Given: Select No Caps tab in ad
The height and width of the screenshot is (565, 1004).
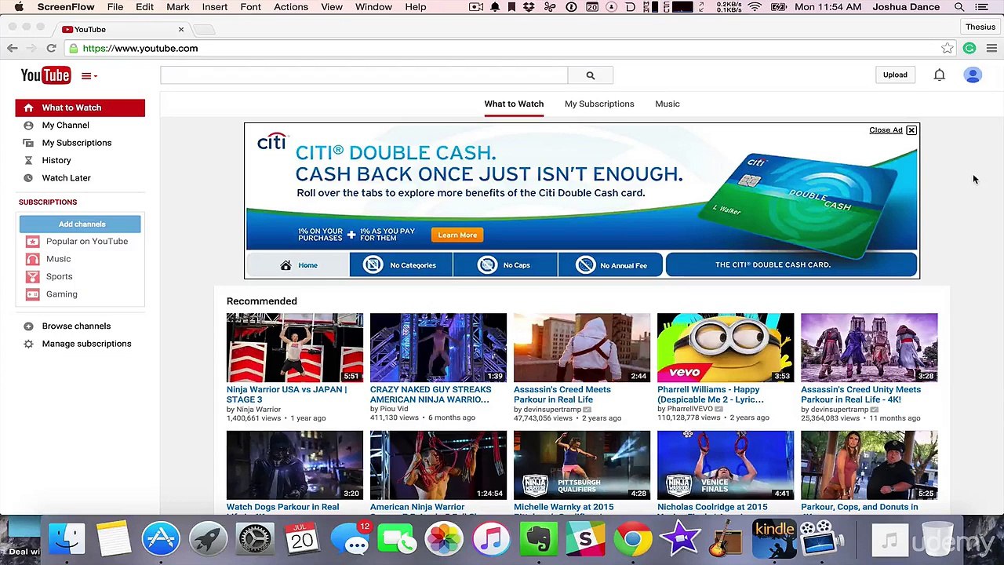Looking at the screenshot, I should pos(505,265).
